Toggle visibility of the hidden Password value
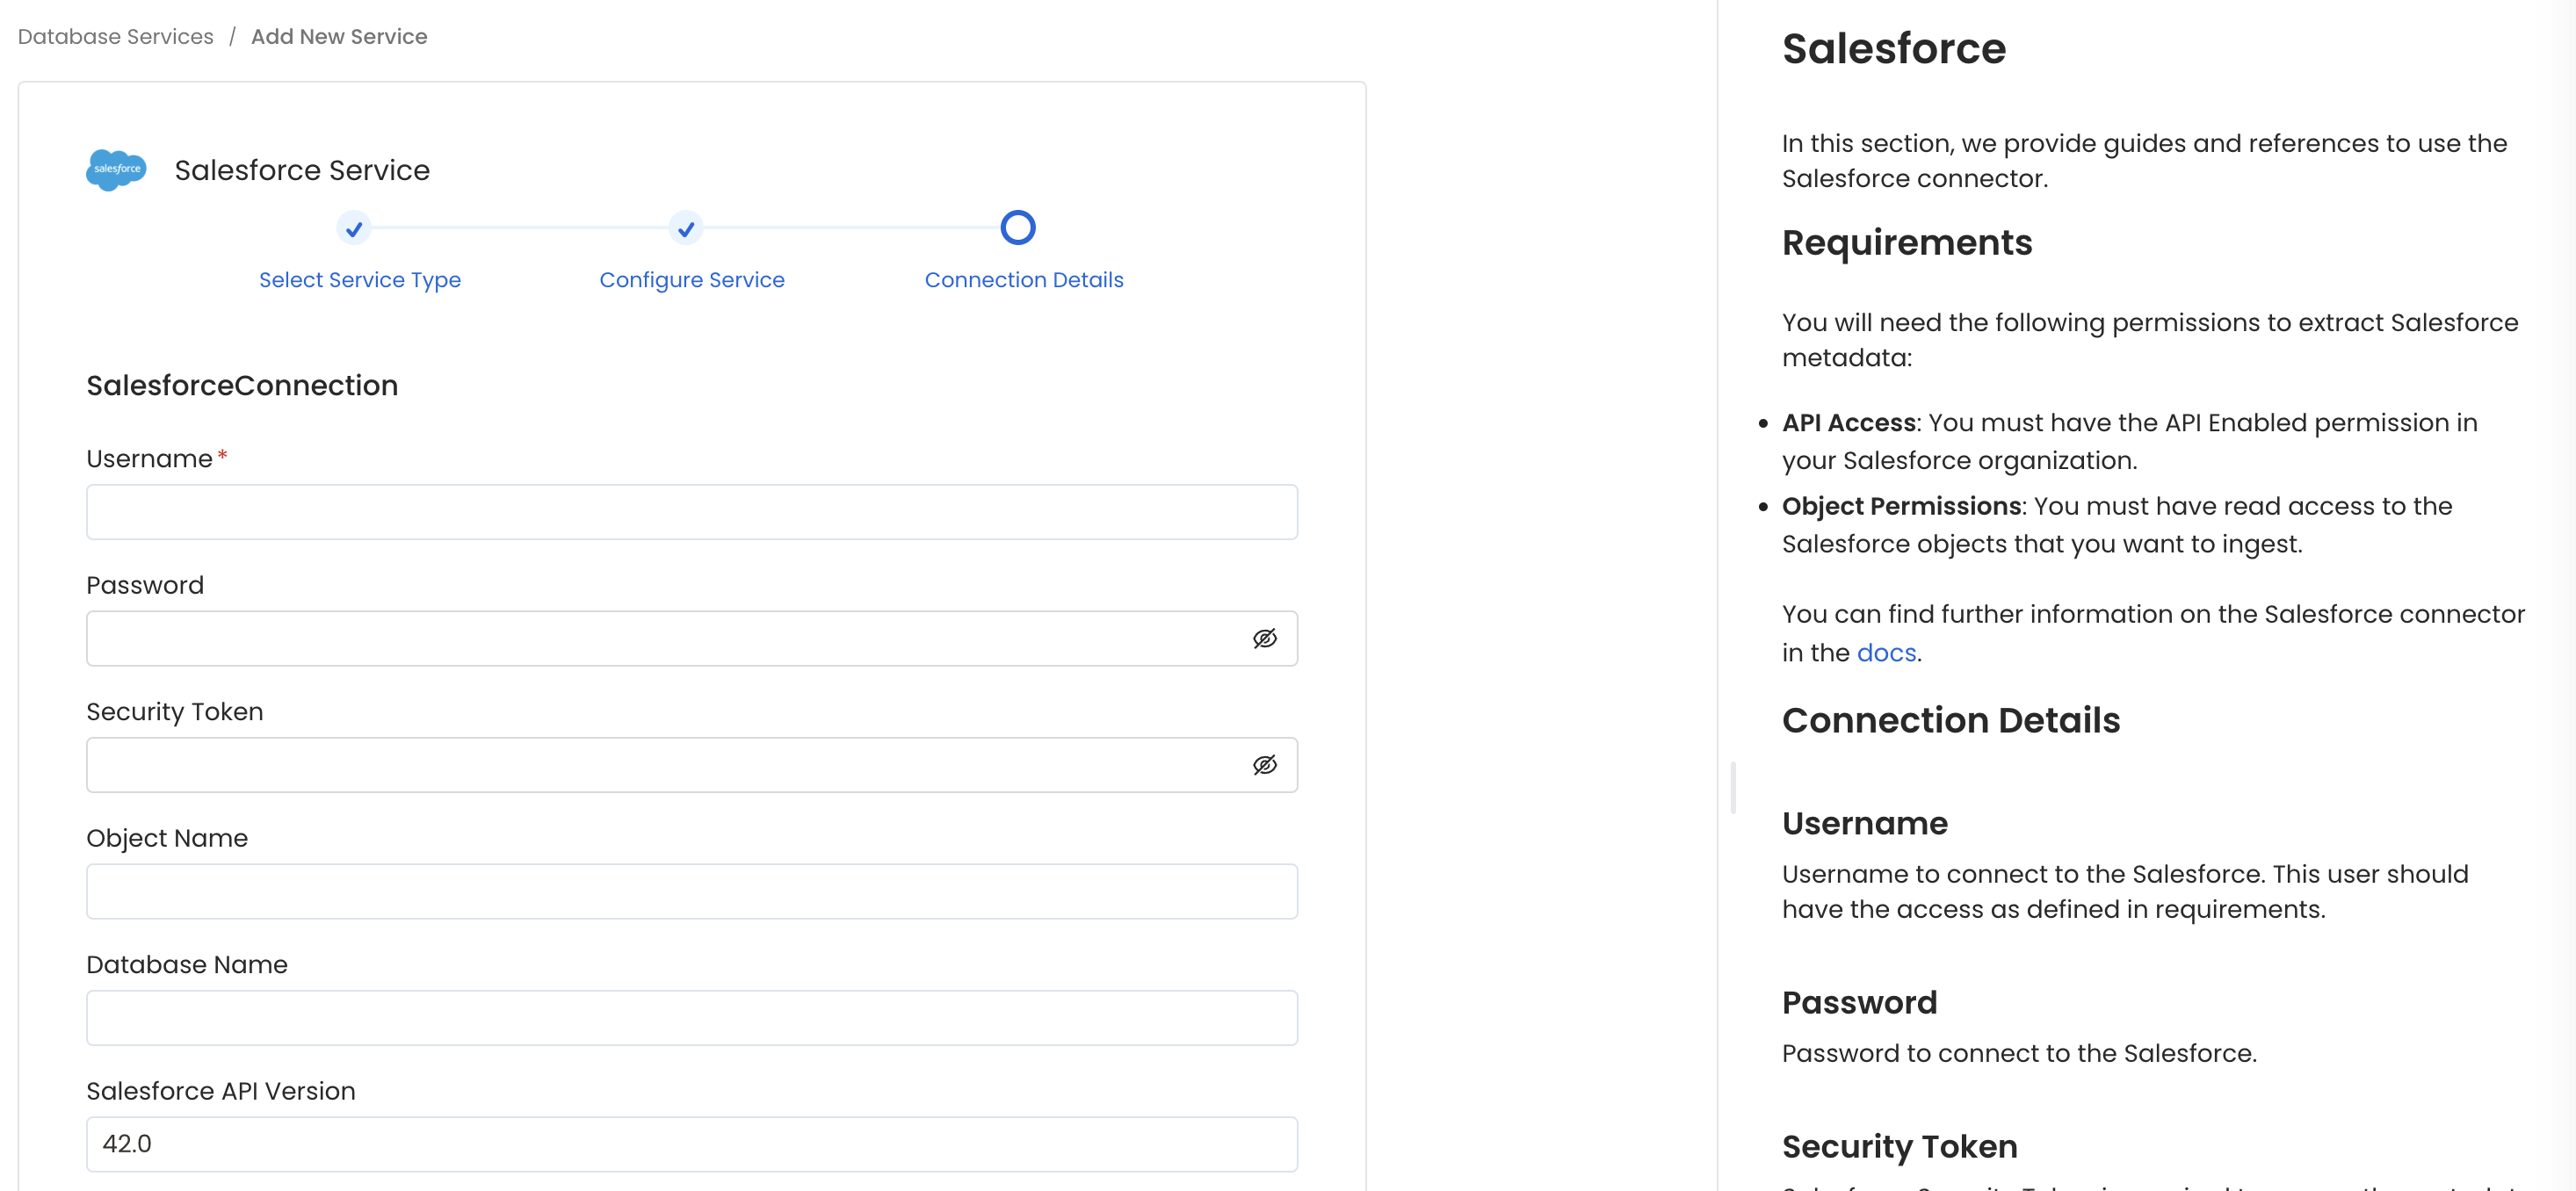 coord(1265,639)
